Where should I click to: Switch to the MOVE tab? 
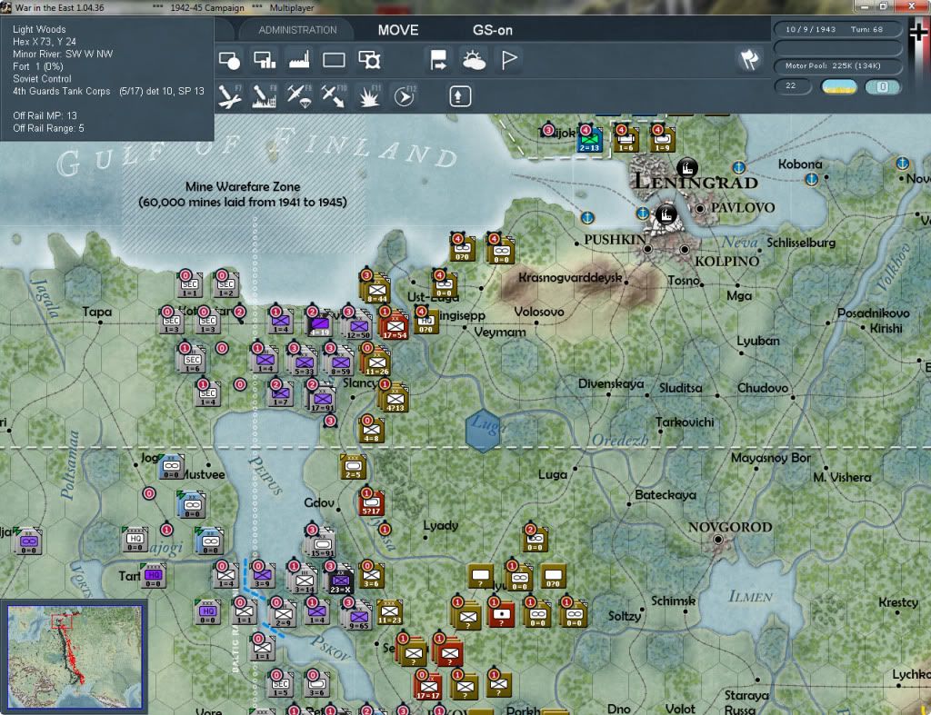[398, 30]
